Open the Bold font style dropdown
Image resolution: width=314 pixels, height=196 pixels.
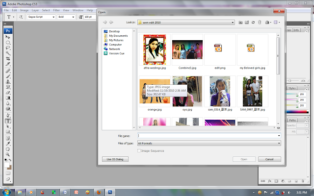(73, 17)
